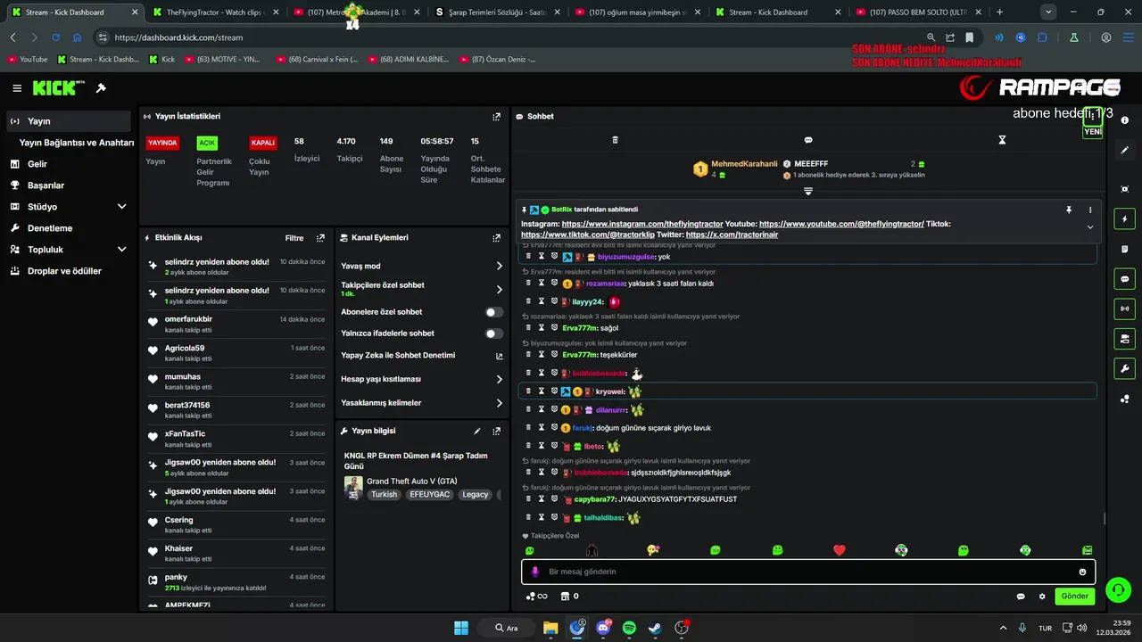Click the chat scrollbar thumb

[1105, 518]
